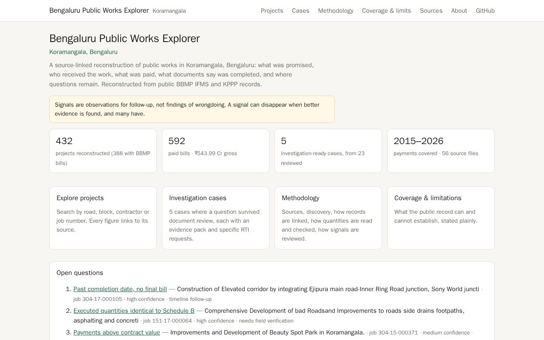
Task: Click the 'A source-linked reconstruction' intro paragraph
Action: pyautogui.click(x=181, y=75)
